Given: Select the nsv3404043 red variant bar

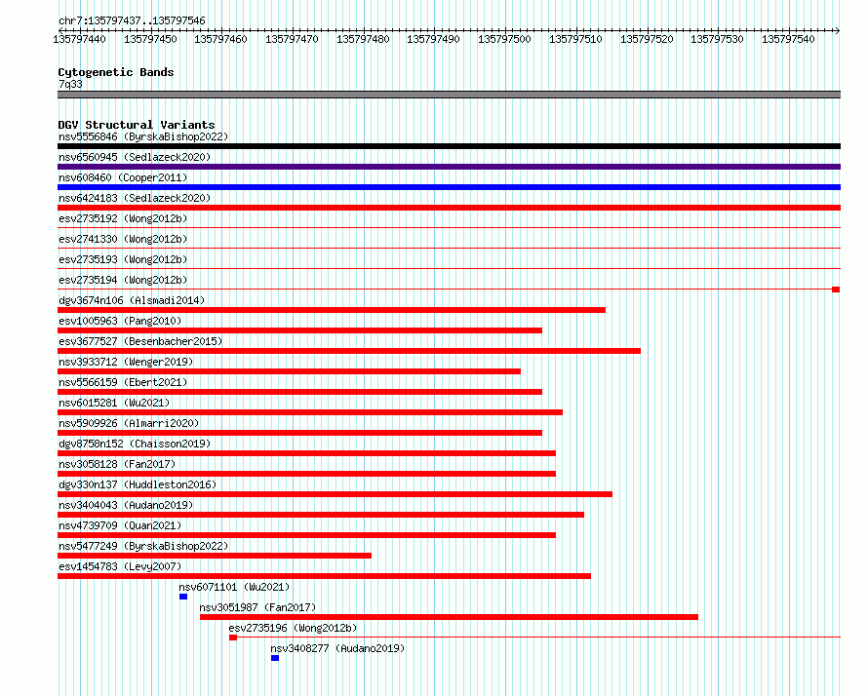Looking at the screenshot, I should tap(321, 515).
